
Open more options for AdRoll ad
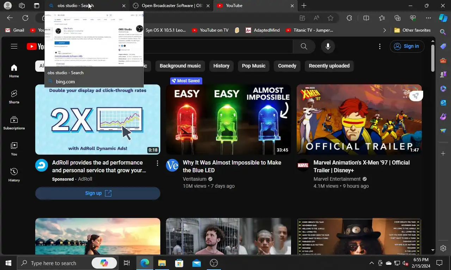(x=157, y=163)
